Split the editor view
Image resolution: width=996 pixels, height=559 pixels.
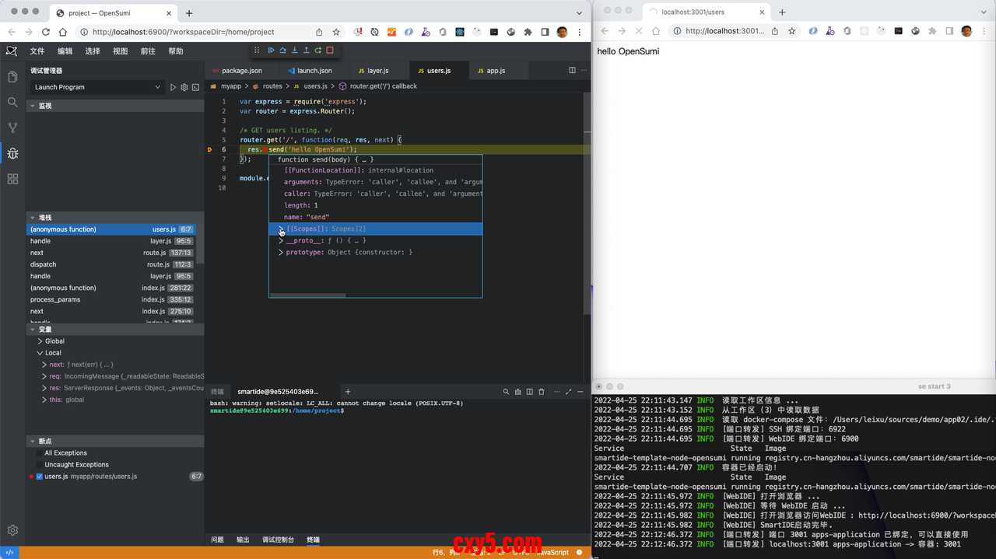click(572, 71)
